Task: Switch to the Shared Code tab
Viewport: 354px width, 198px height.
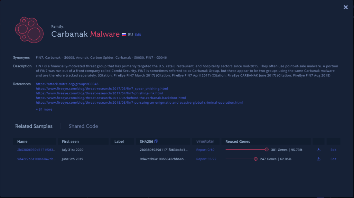Action: (83, 126)
